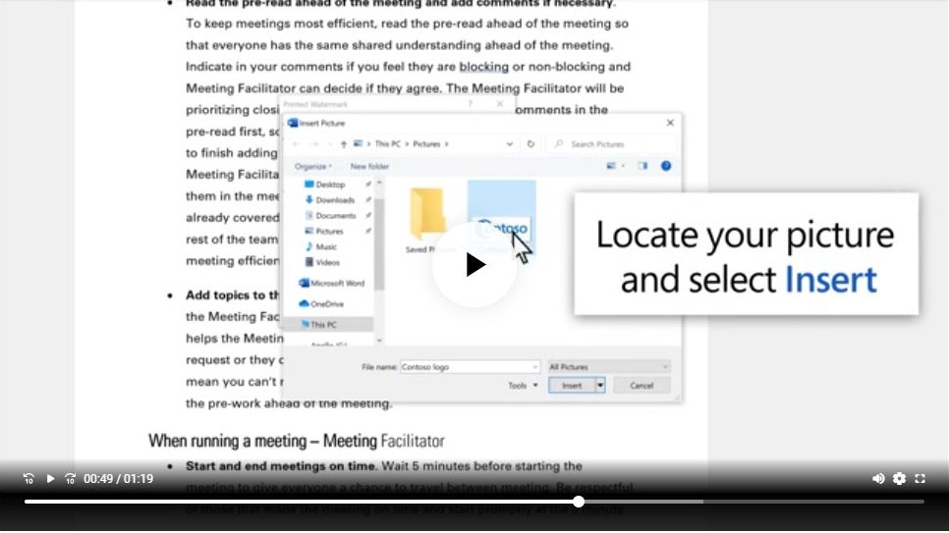Click Cancel in the Insert Picture dialog
Screen dimensions: 949x533
(642, 386)
